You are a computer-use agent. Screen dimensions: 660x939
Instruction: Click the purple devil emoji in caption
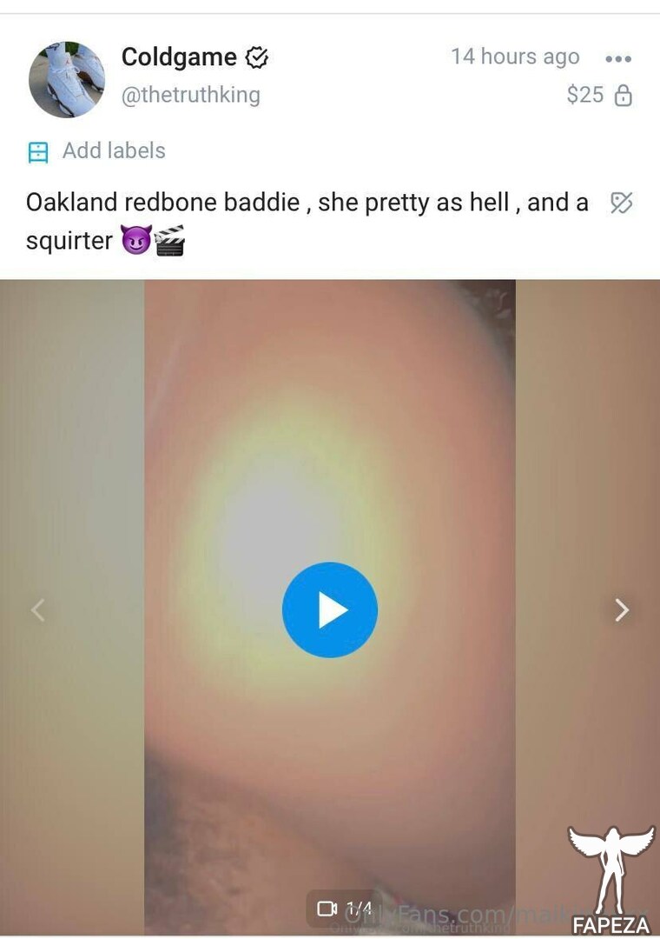135,240
